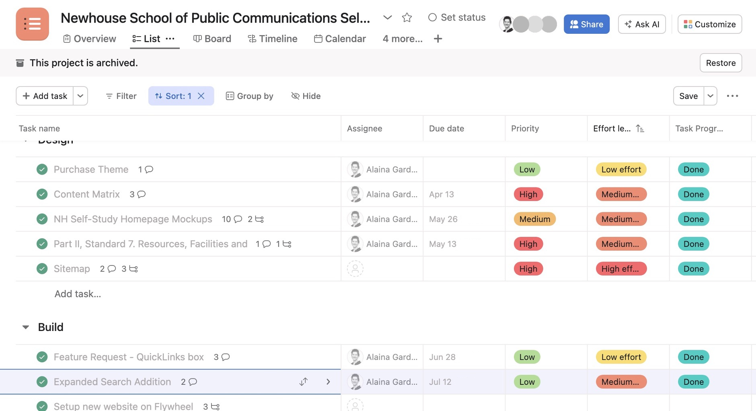Screen dimensions: 756x411
Task: Open Group by options
Action: coord(249,96)
